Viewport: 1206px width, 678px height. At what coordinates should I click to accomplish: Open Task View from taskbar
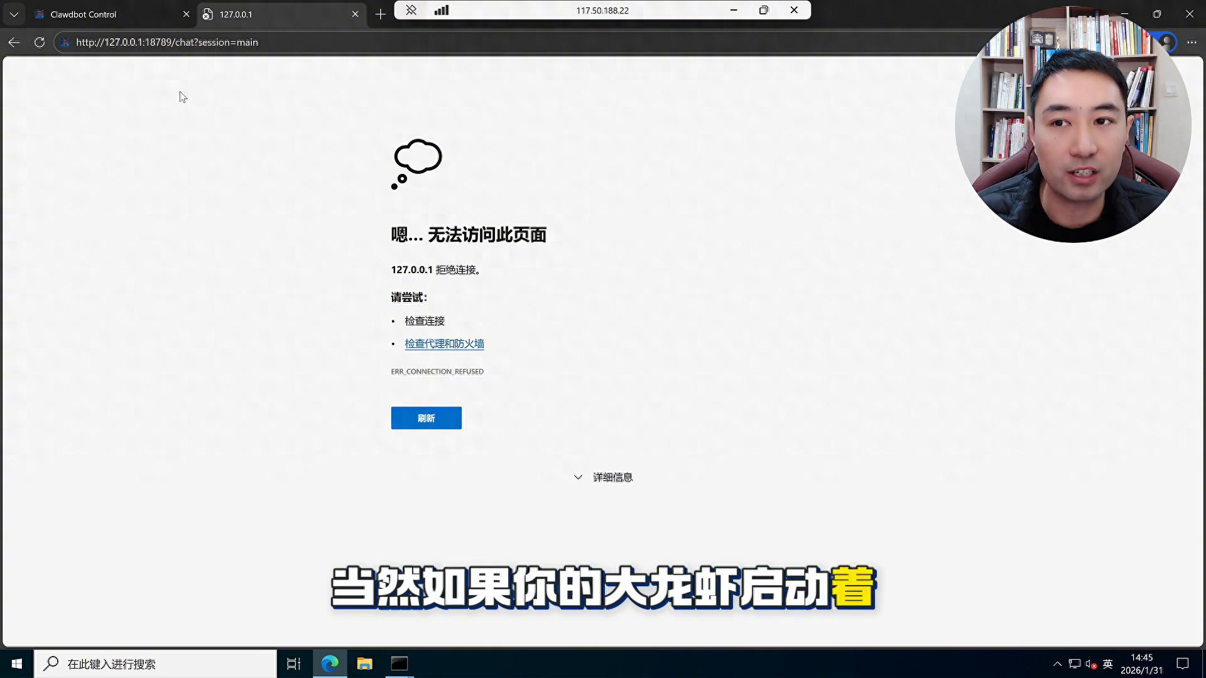point(293,664)
